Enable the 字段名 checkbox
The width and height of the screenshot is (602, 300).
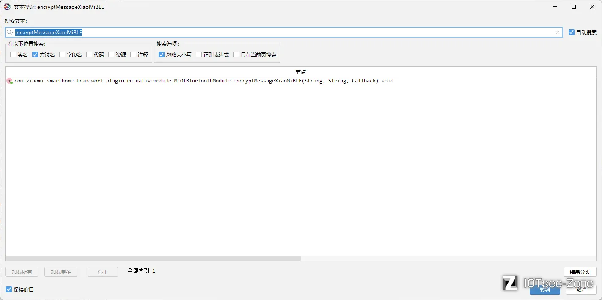[x=62, y=55]
